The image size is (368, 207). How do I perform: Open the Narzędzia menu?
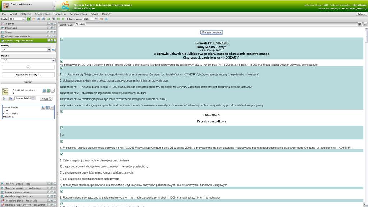(60, 14)
